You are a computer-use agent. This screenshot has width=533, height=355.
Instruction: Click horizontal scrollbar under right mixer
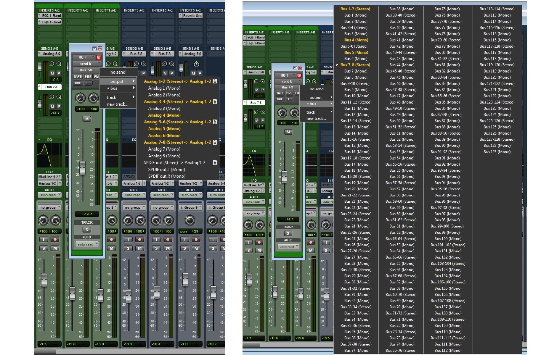coord(252,345)
